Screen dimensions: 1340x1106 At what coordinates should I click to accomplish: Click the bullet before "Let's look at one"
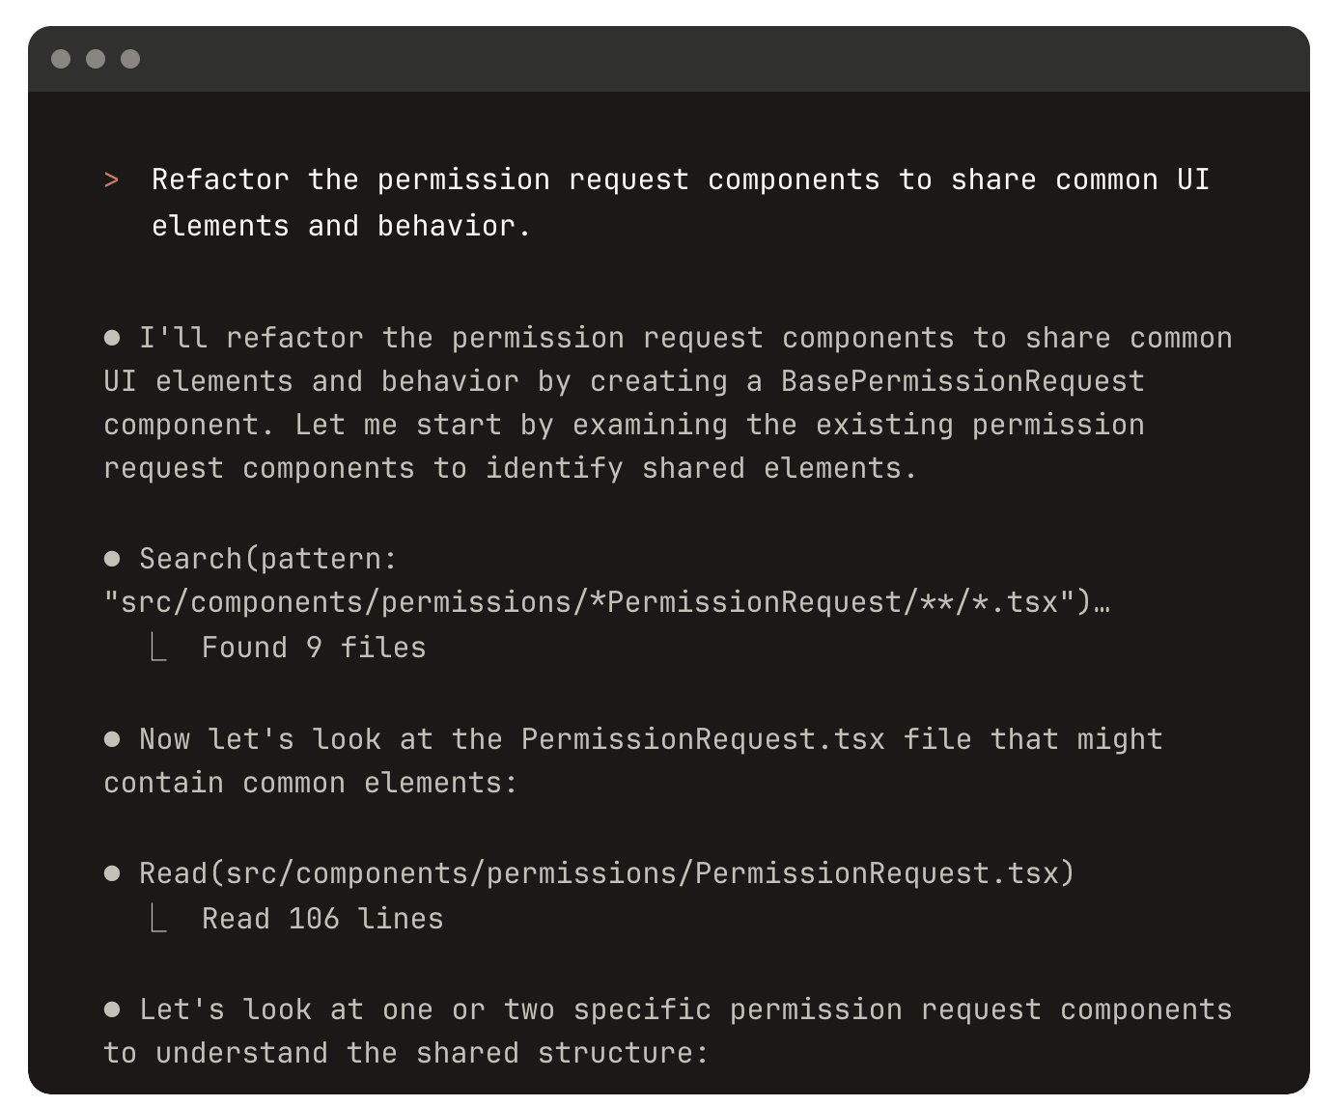tap(112, 1009)
